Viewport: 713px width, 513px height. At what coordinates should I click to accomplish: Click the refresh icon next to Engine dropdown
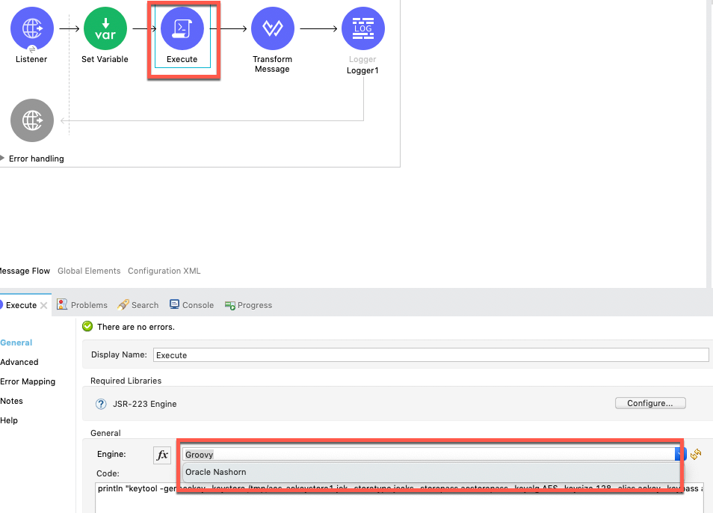pos(695,454)
